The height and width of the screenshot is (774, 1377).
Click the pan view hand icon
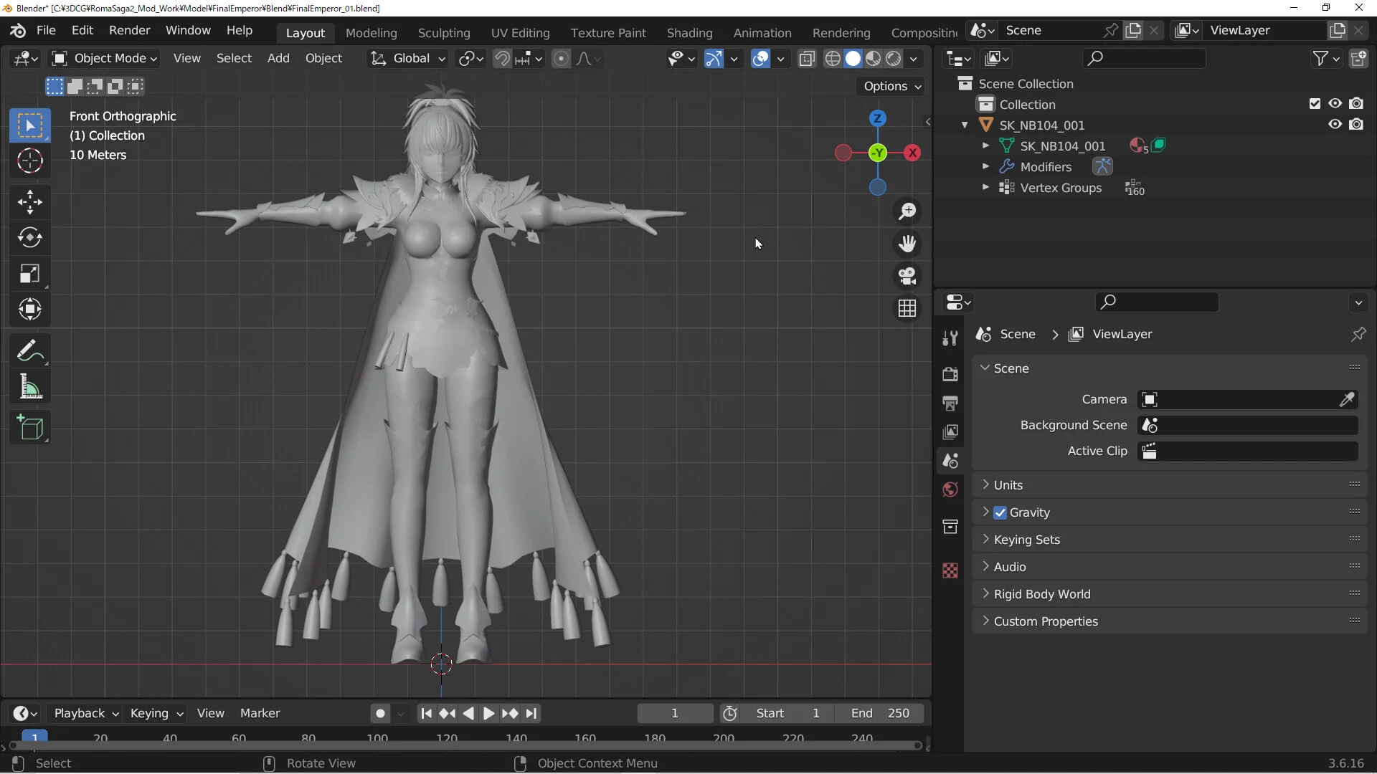point(907,244)
